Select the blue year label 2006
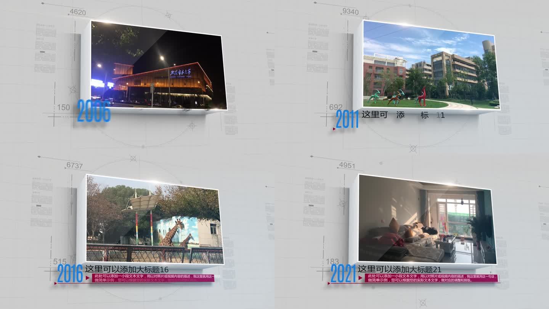Screen dimensions: 549x309 (94, 111)
